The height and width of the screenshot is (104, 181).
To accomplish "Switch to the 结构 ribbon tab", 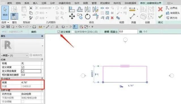I will [18, 3].
